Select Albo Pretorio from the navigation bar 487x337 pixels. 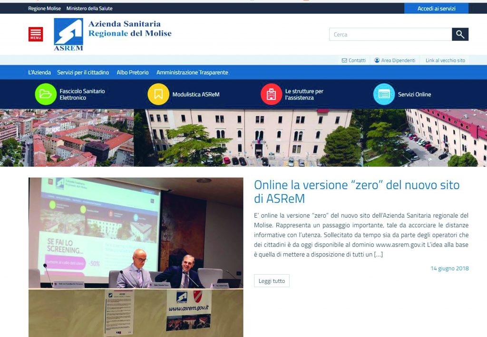click(133, 72)
